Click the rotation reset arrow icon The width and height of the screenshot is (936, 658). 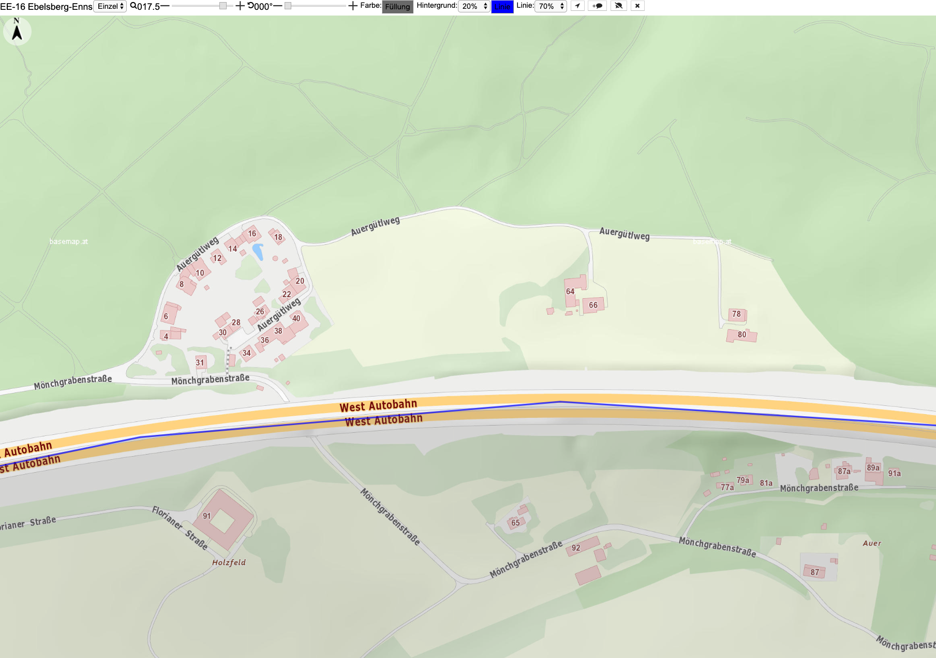click(250, 6)
